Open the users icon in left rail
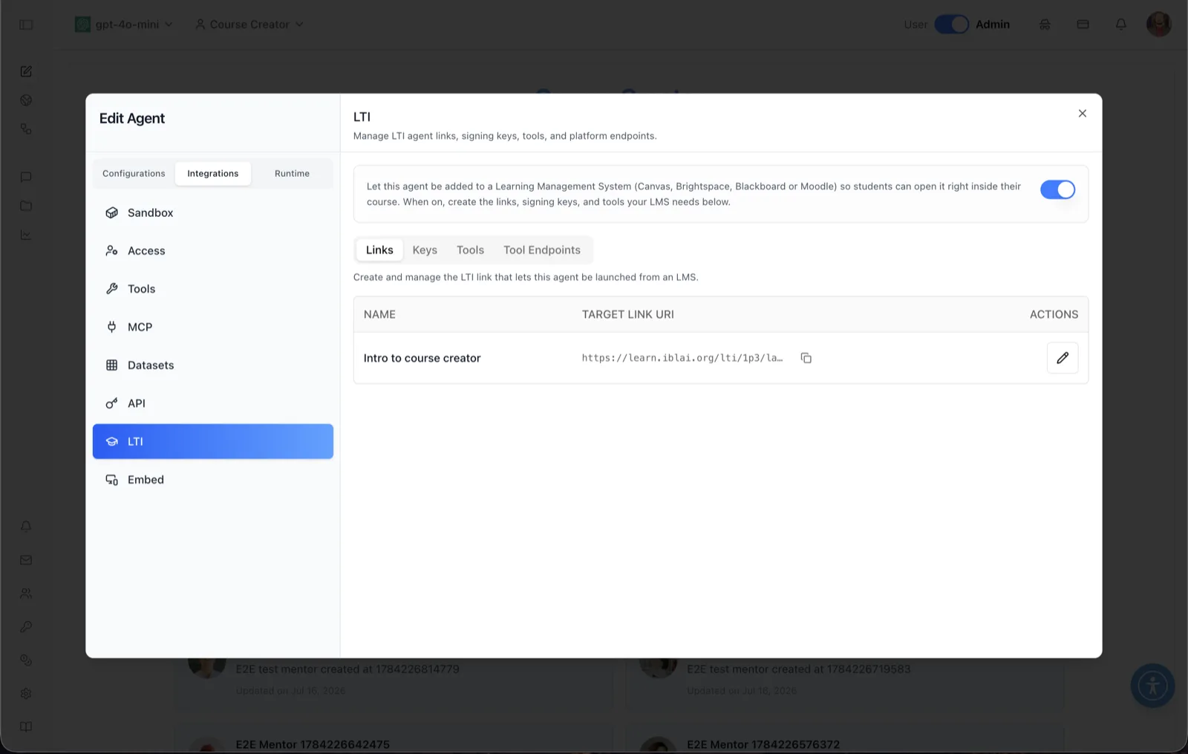The width and height of the screenshot is (1188, 754). click(26, 594)
